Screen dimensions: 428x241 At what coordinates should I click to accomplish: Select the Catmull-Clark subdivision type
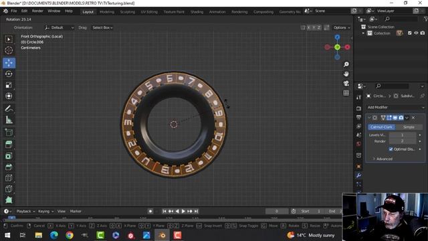click(x=381, y=127)
